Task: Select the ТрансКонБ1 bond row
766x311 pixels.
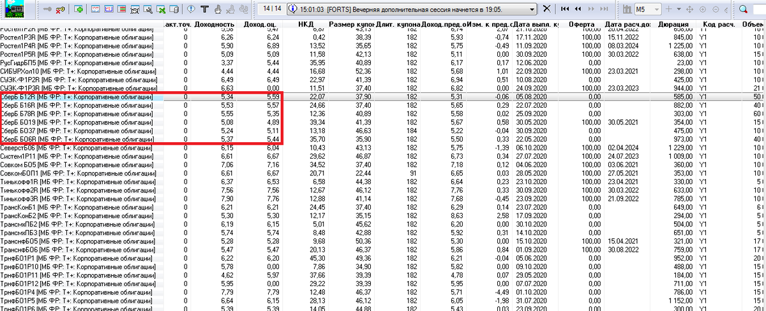Action: coord(383,207)
